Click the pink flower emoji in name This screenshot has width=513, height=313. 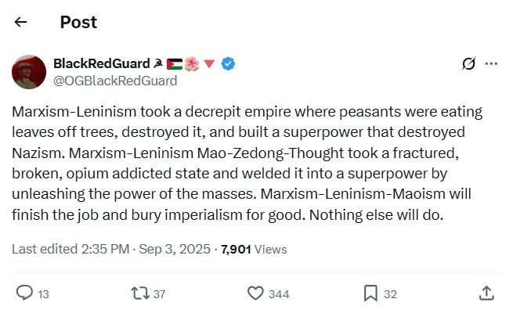pyautogui.click(x=193, y=63)
